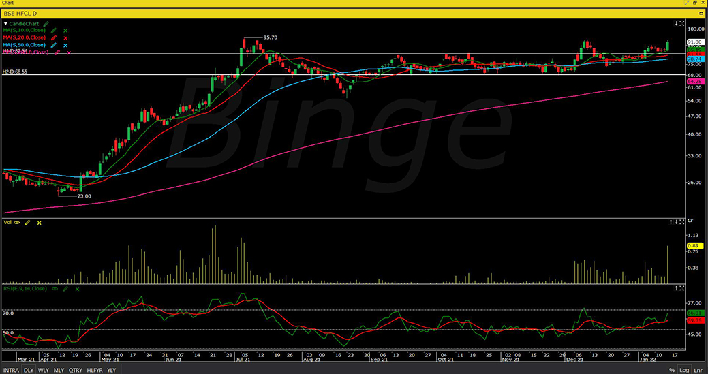Toggle visibility of the Vol indicator
The image size is (708, 374).
coord(17,222)
